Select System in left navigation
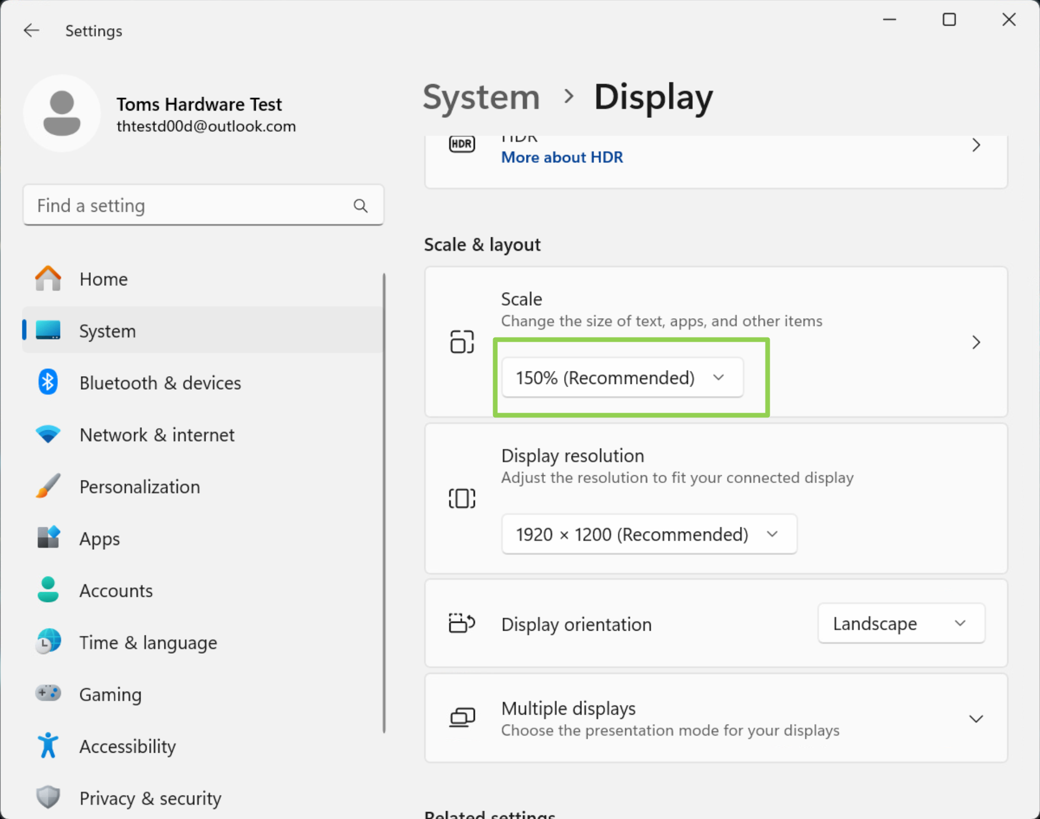 (x=108, y=331)
